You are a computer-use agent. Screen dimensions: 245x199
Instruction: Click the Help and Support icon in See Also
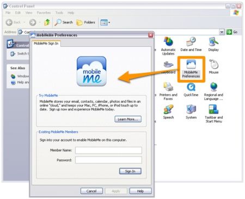click(x=13, y=83)
